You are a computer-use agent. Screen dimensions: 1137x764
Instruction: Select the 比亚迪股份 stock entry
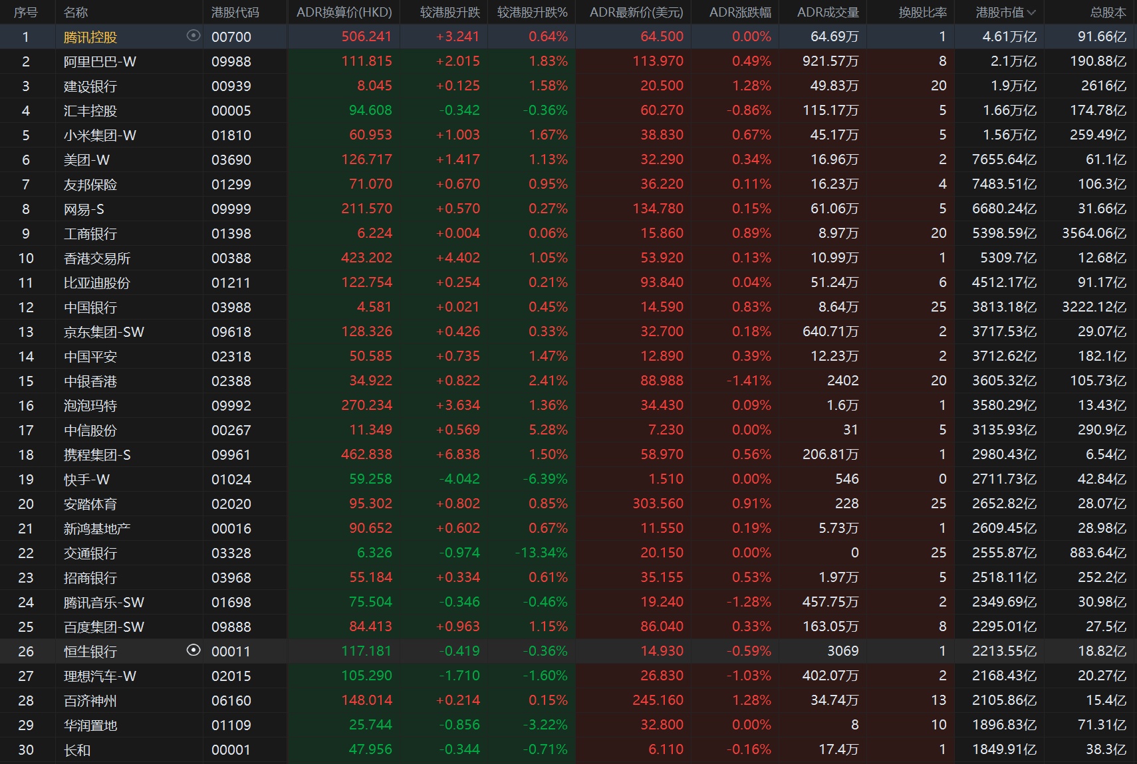(96, 283)
